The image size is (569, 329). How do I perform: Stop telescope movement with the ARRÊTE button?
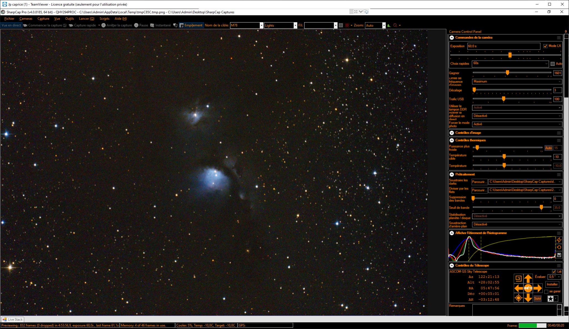[528, 288]
